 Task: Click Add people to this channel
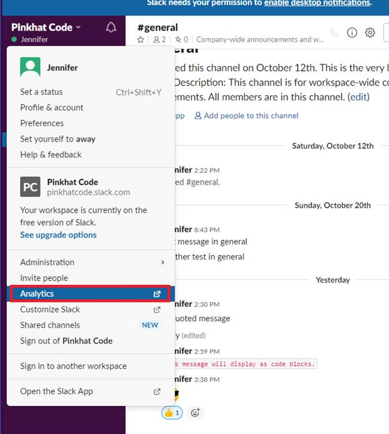point(246,116)
